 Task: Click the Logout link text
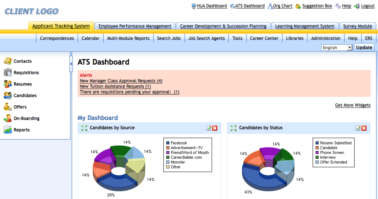[x=368, y=6]
